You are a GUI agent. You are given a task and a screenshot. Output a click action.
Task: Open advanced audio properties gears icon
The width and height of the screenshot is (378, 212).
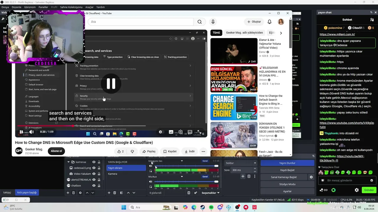click(195, 193)
